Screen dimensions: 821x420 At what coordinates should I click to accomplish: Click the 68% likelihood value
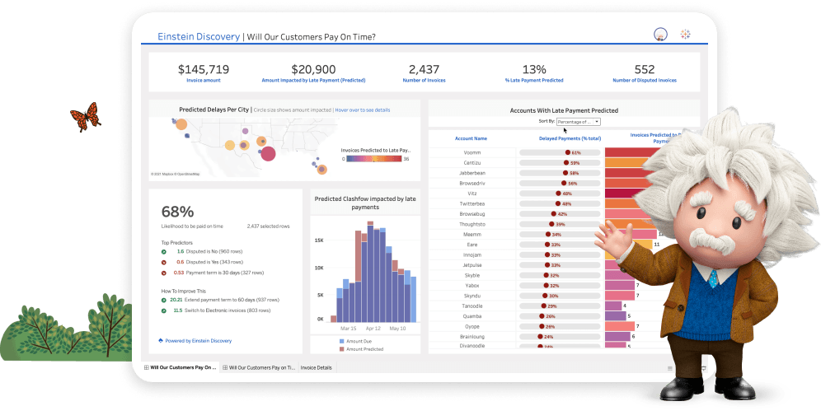click(x=177, y=212)
